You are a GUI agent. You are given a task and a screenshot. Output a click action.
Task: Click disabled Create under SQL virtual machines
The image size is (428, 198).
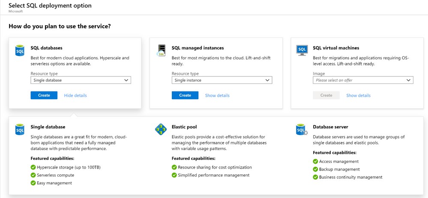click(326, 95)
